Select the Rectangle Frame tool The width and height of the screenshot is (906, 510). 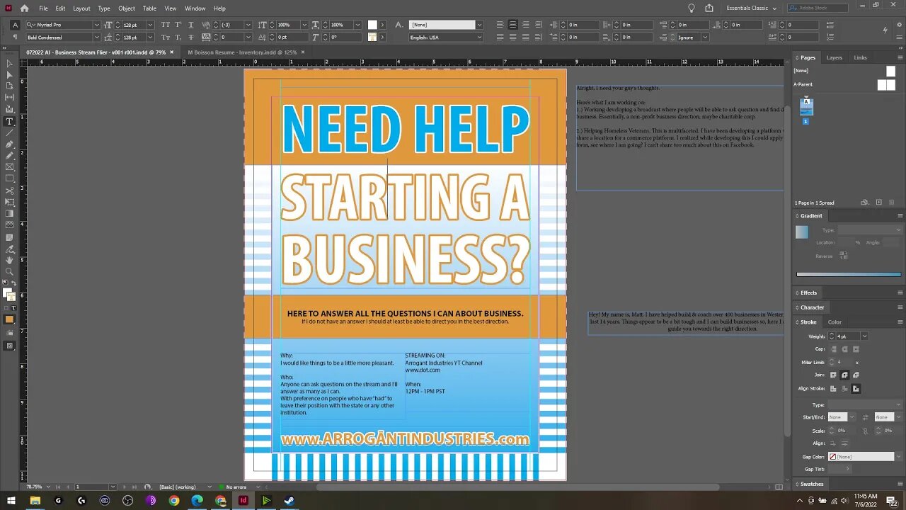tap(9, 167)
